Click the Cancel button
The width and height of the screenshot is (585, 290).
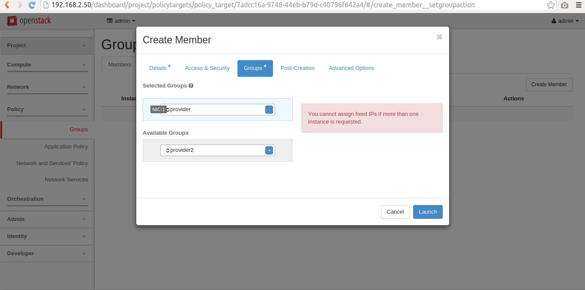click(x=395, y=212)
